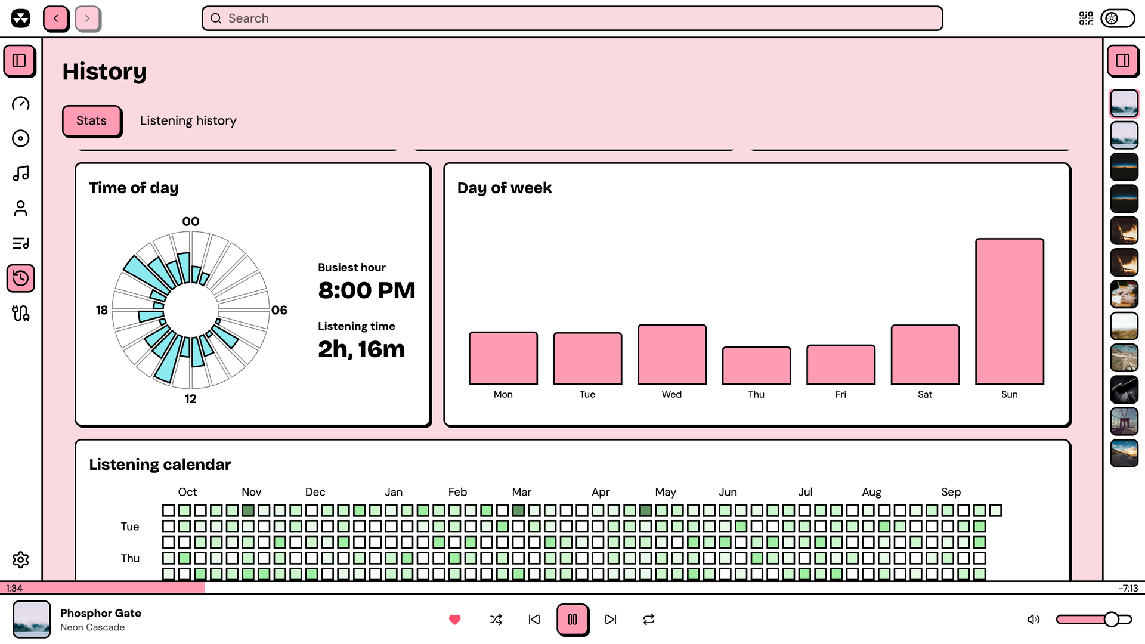
Task: Open the artists person icon
Action: point(21,209)
